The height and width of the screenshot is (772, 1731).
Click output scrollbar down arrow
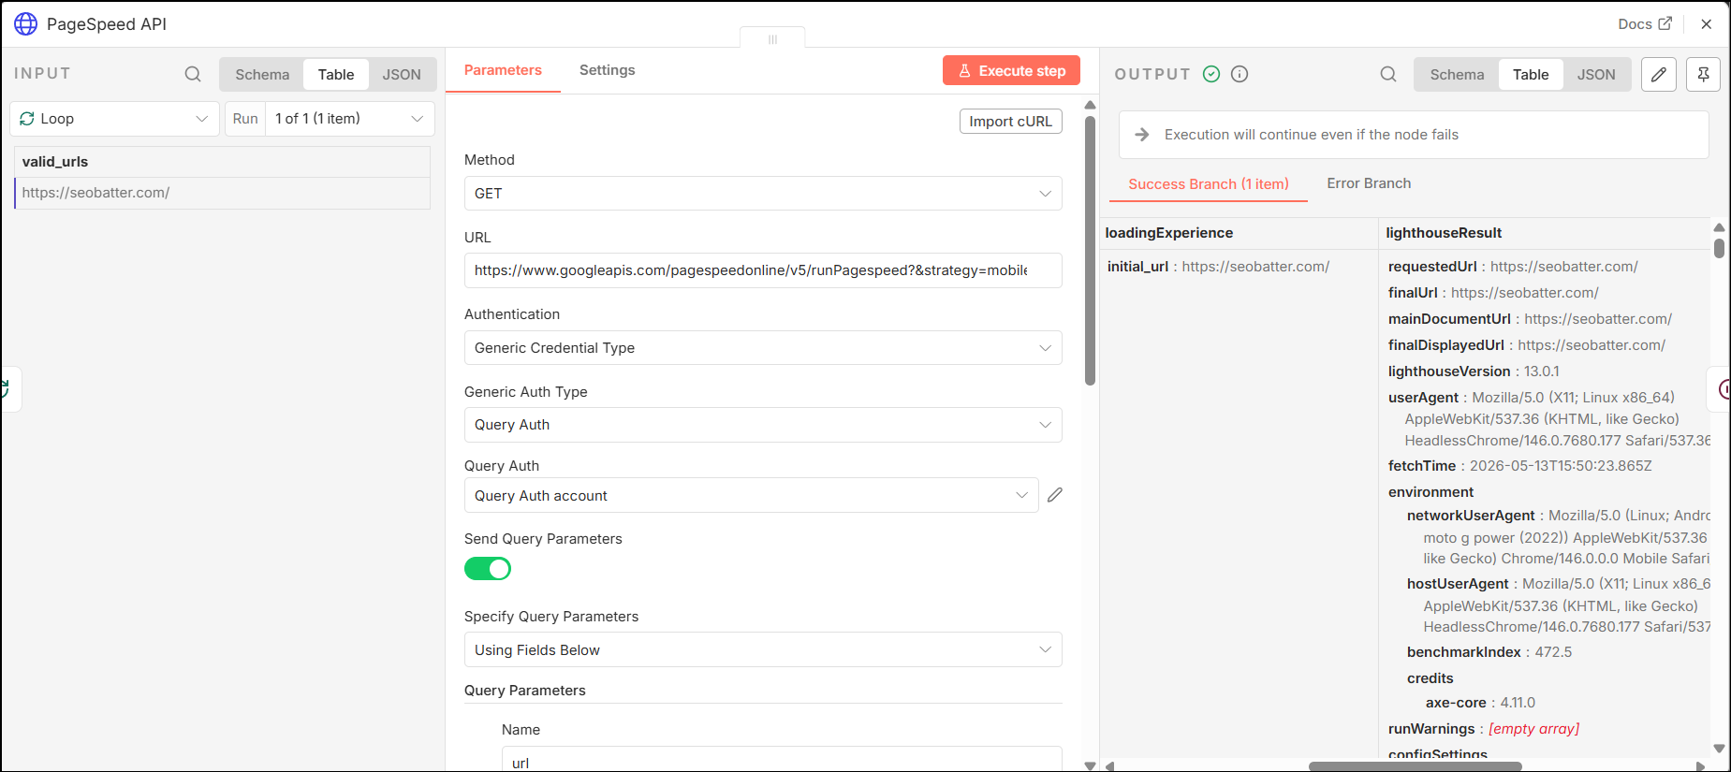(1719, 749)
